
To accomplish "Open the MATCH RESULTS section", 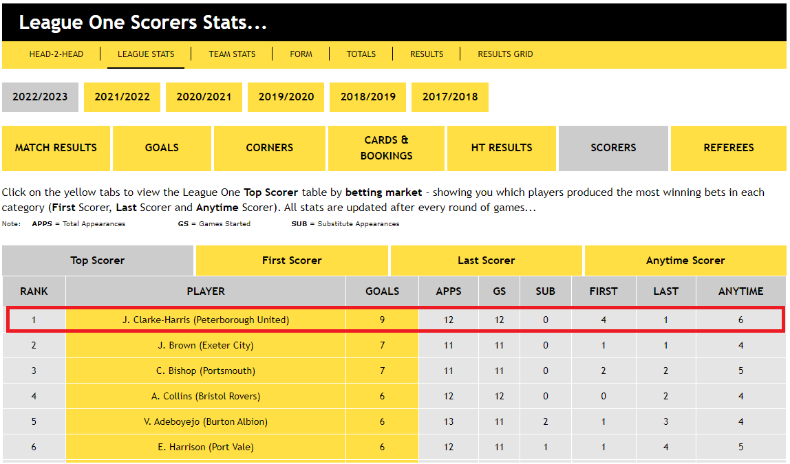I will (56, 148).
